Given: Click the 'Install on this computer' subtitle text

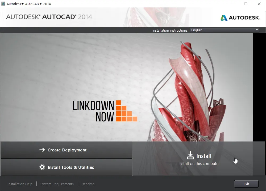Looking at the screenshot, I should point(199,163).
